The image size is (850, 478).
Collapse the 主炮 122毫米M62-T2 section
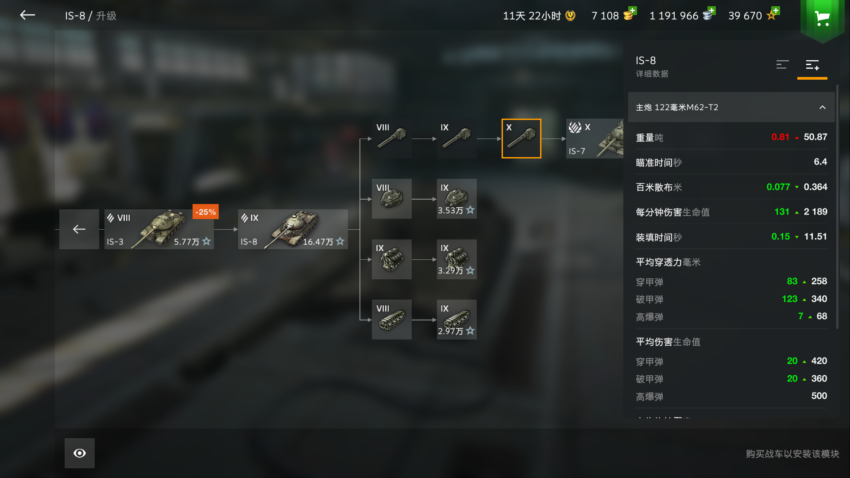[731, 107]
